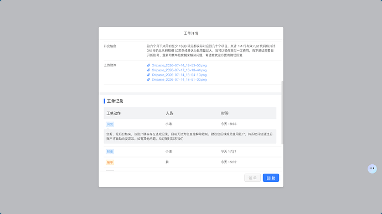This screenshot has width=382, height=214.
Task: Click 小清 in the 18:55 row
Action: tap(169, 124)
